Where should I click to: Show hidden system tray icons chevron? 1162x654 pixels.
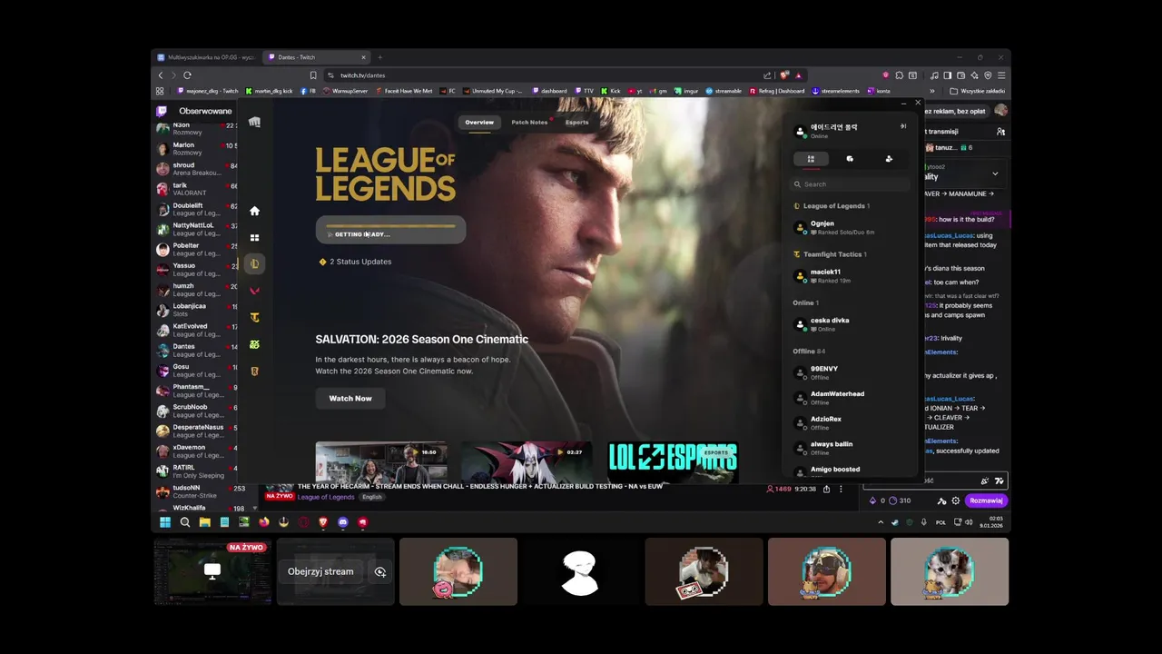pos(880,522)
